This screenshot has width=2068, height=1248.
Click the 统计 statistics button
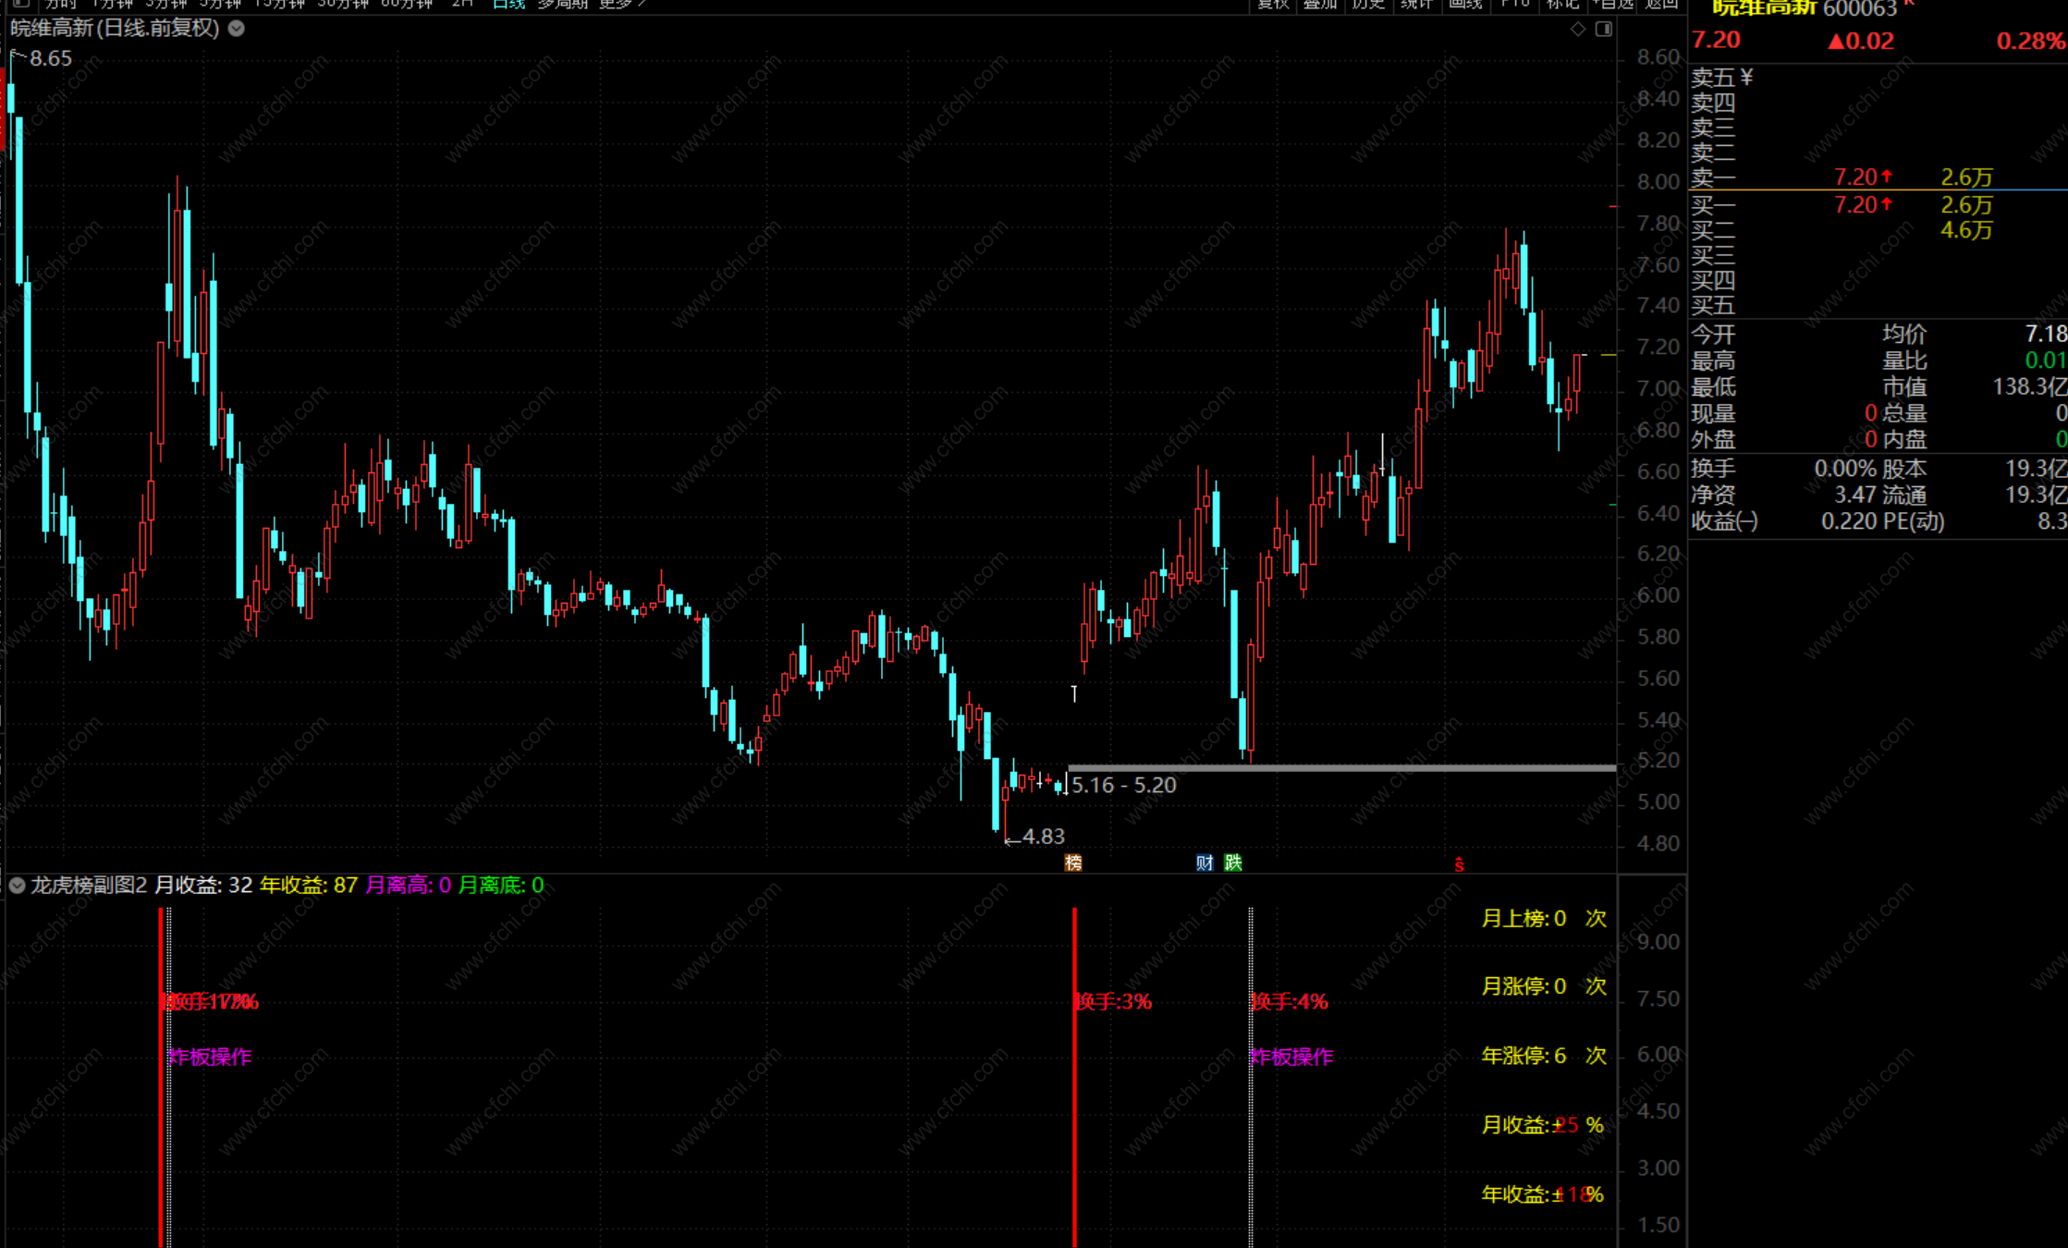[x=1416, y=4]
